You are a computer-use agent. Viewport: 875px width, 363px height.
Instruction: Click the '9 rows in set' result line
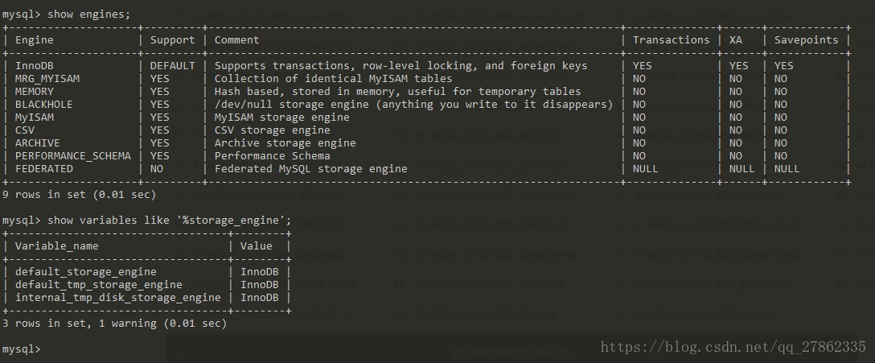point(80,195)
